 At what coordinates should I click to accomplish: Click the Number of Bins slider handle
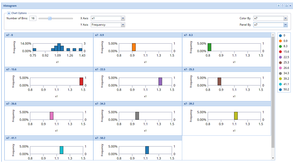click(50, 18)
